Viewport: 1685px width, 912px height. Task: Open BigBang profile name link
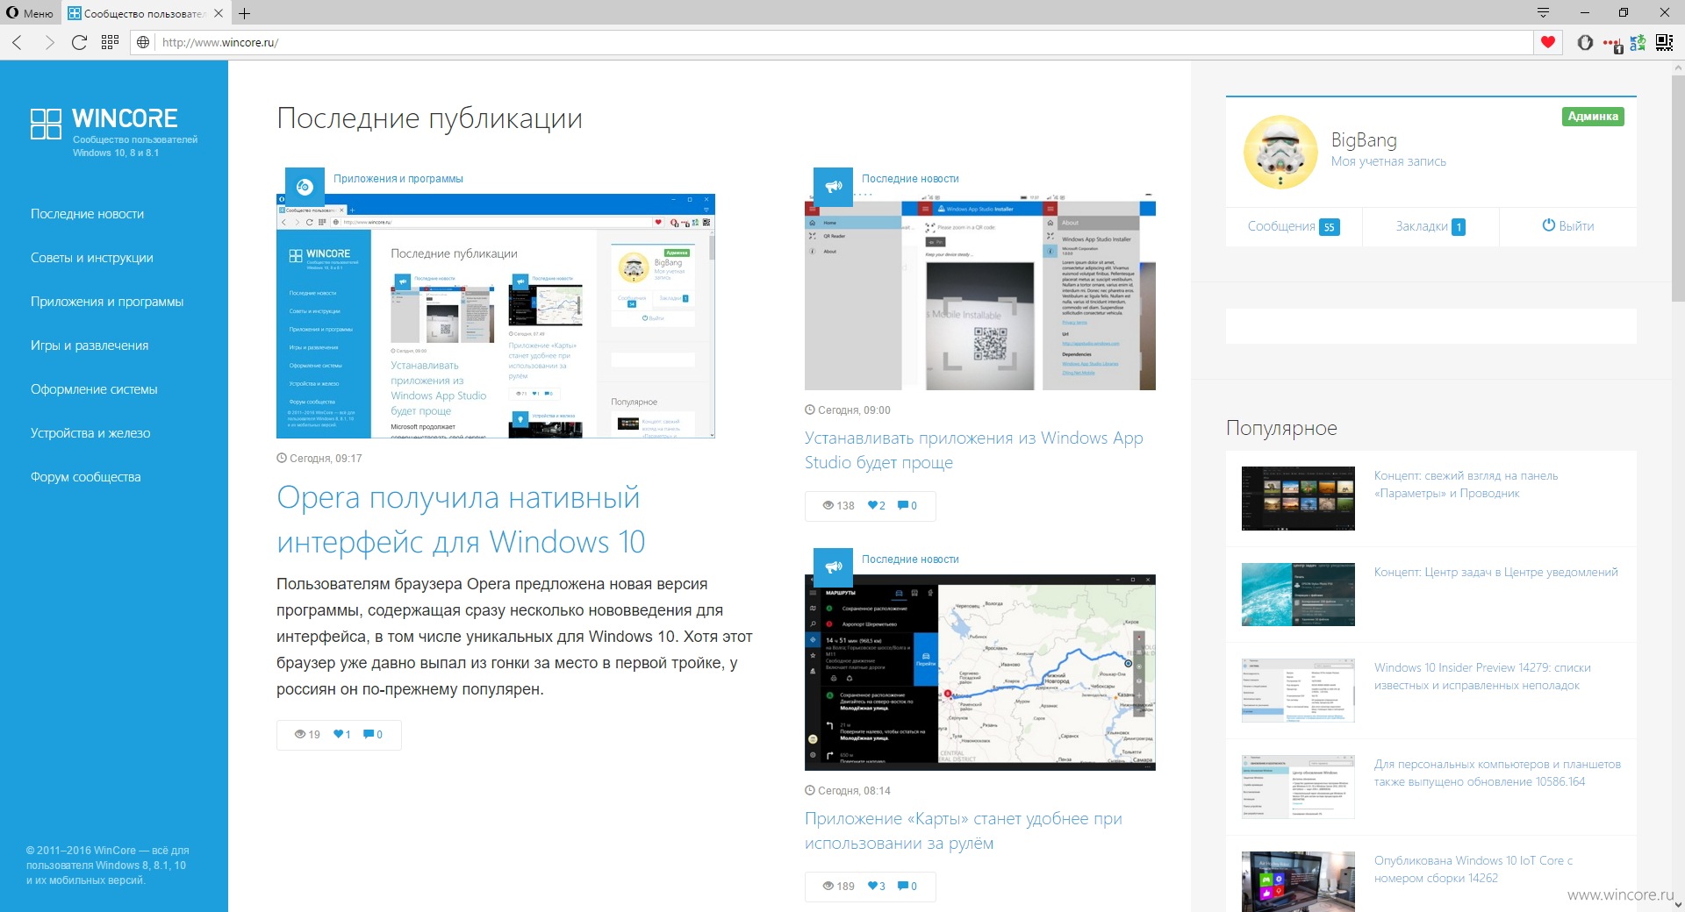click(x=1364, y=140)
